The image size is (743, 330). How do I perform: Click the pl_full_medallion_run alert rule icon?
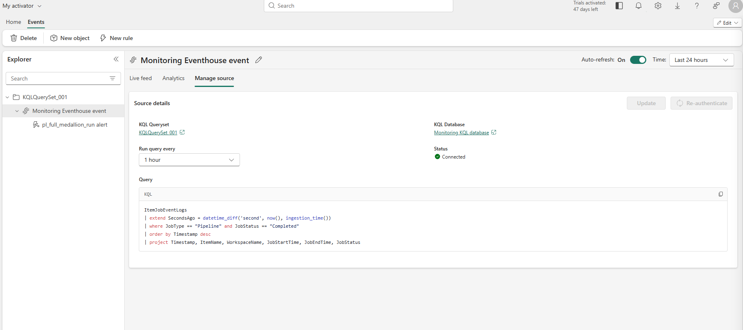(36, 125)
